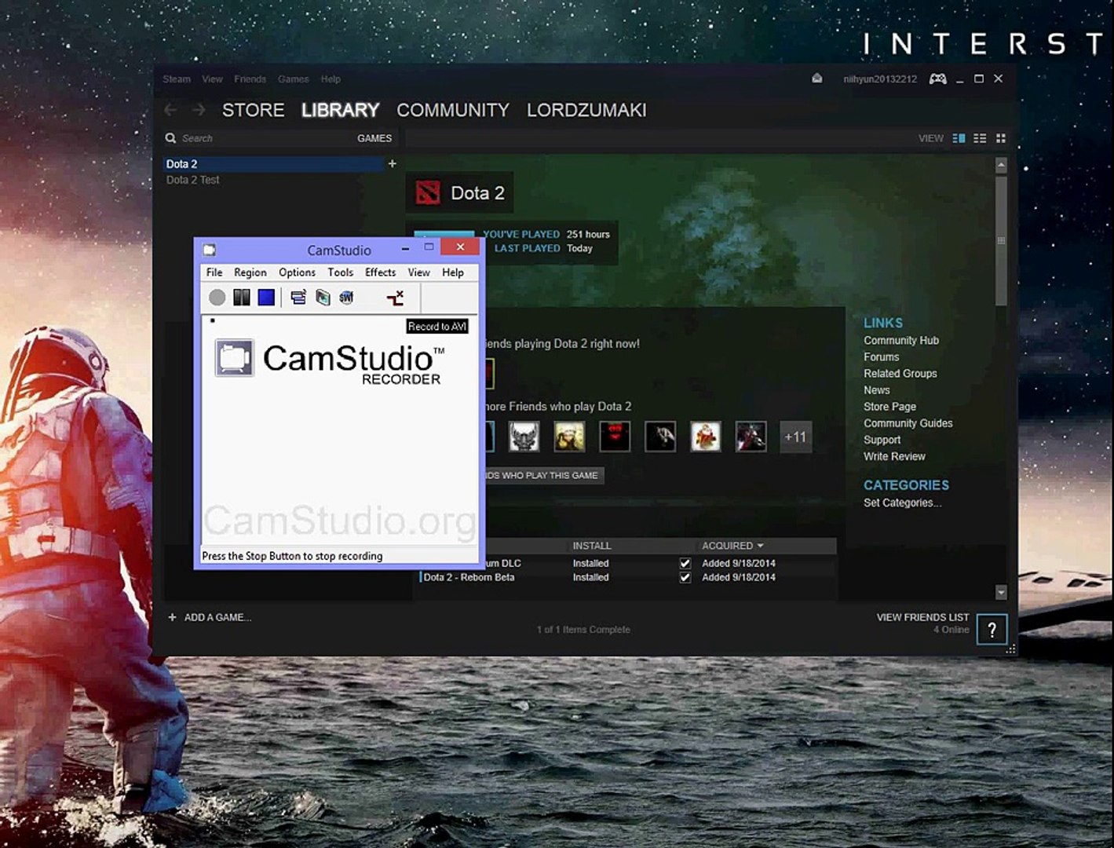Pause recording in CamStudio toolbar
The image size is (1114, 848).
[242, 297]
